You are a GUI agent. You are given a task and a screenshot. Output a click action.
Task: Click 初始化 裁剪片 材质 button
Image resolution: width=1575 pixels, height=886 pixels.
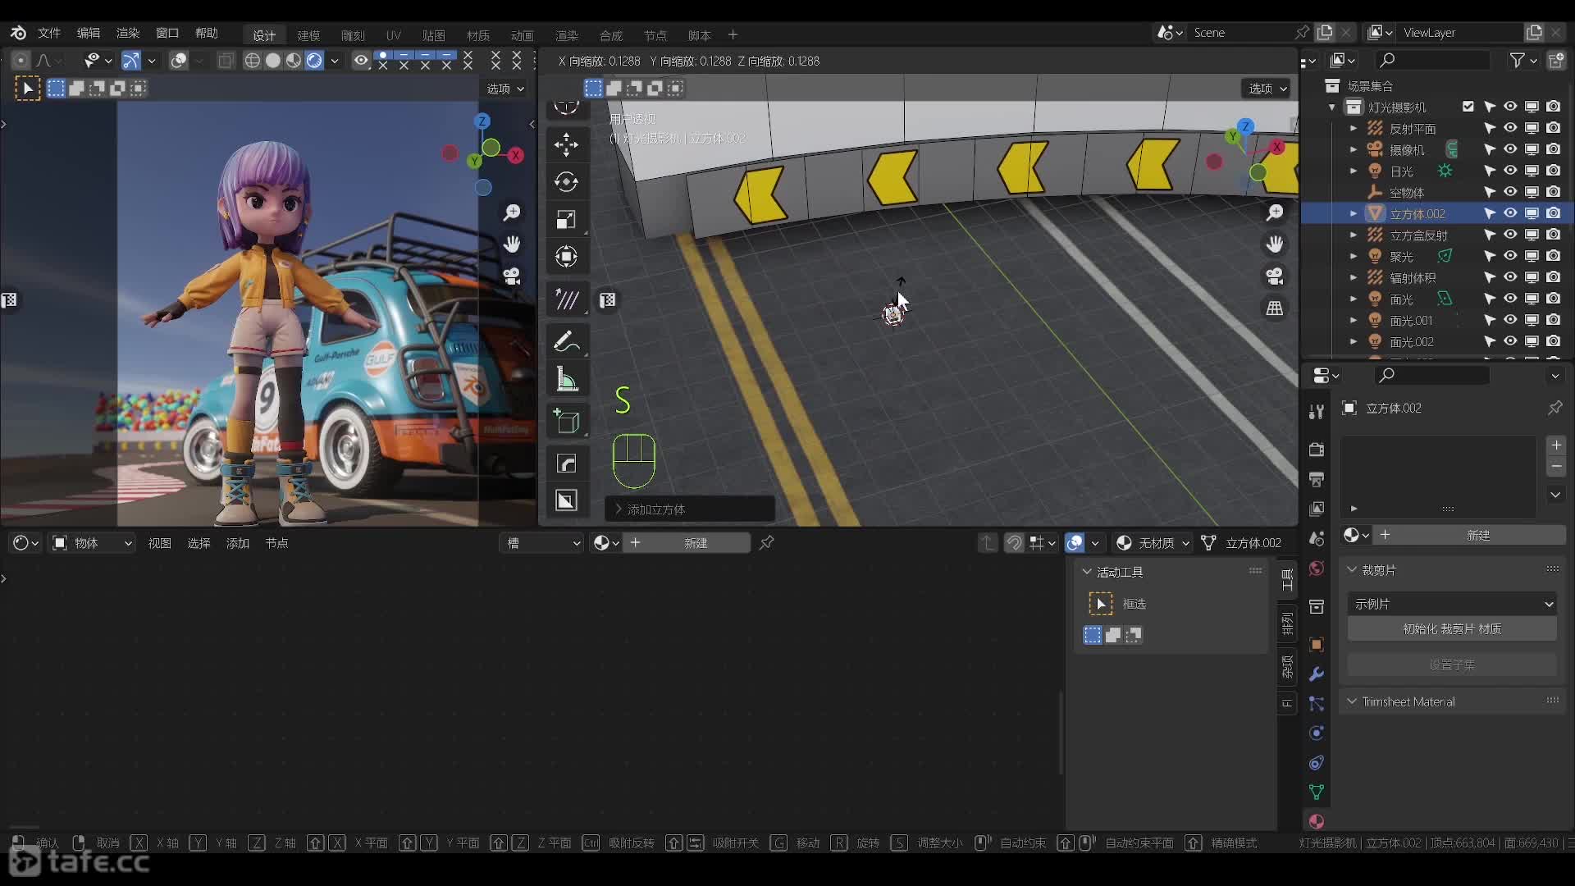(x=1452, y=628)
